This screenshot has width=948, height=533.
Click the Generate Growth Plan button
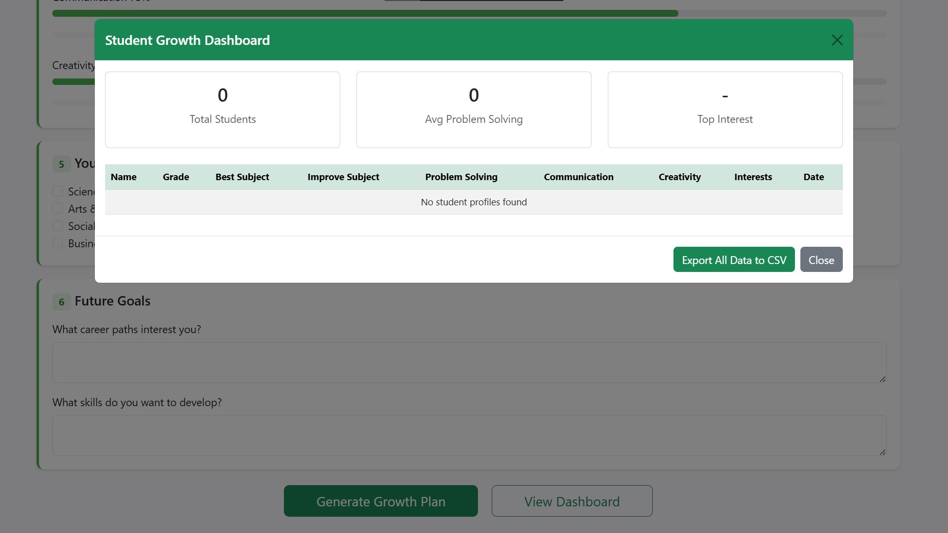click(x=381, y=501)
